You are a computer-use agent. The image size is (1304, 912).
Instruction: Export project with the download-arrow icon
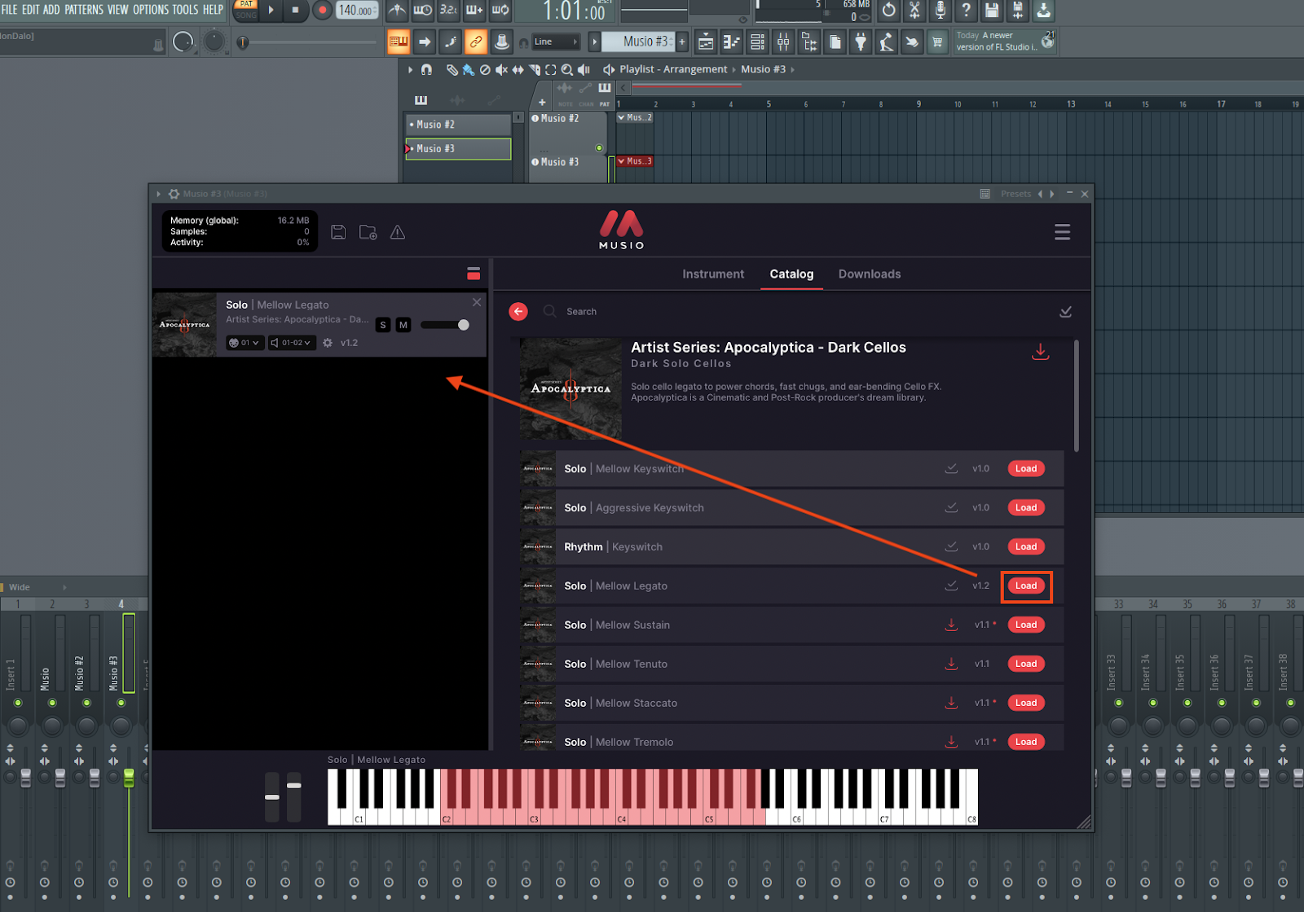1044,11
